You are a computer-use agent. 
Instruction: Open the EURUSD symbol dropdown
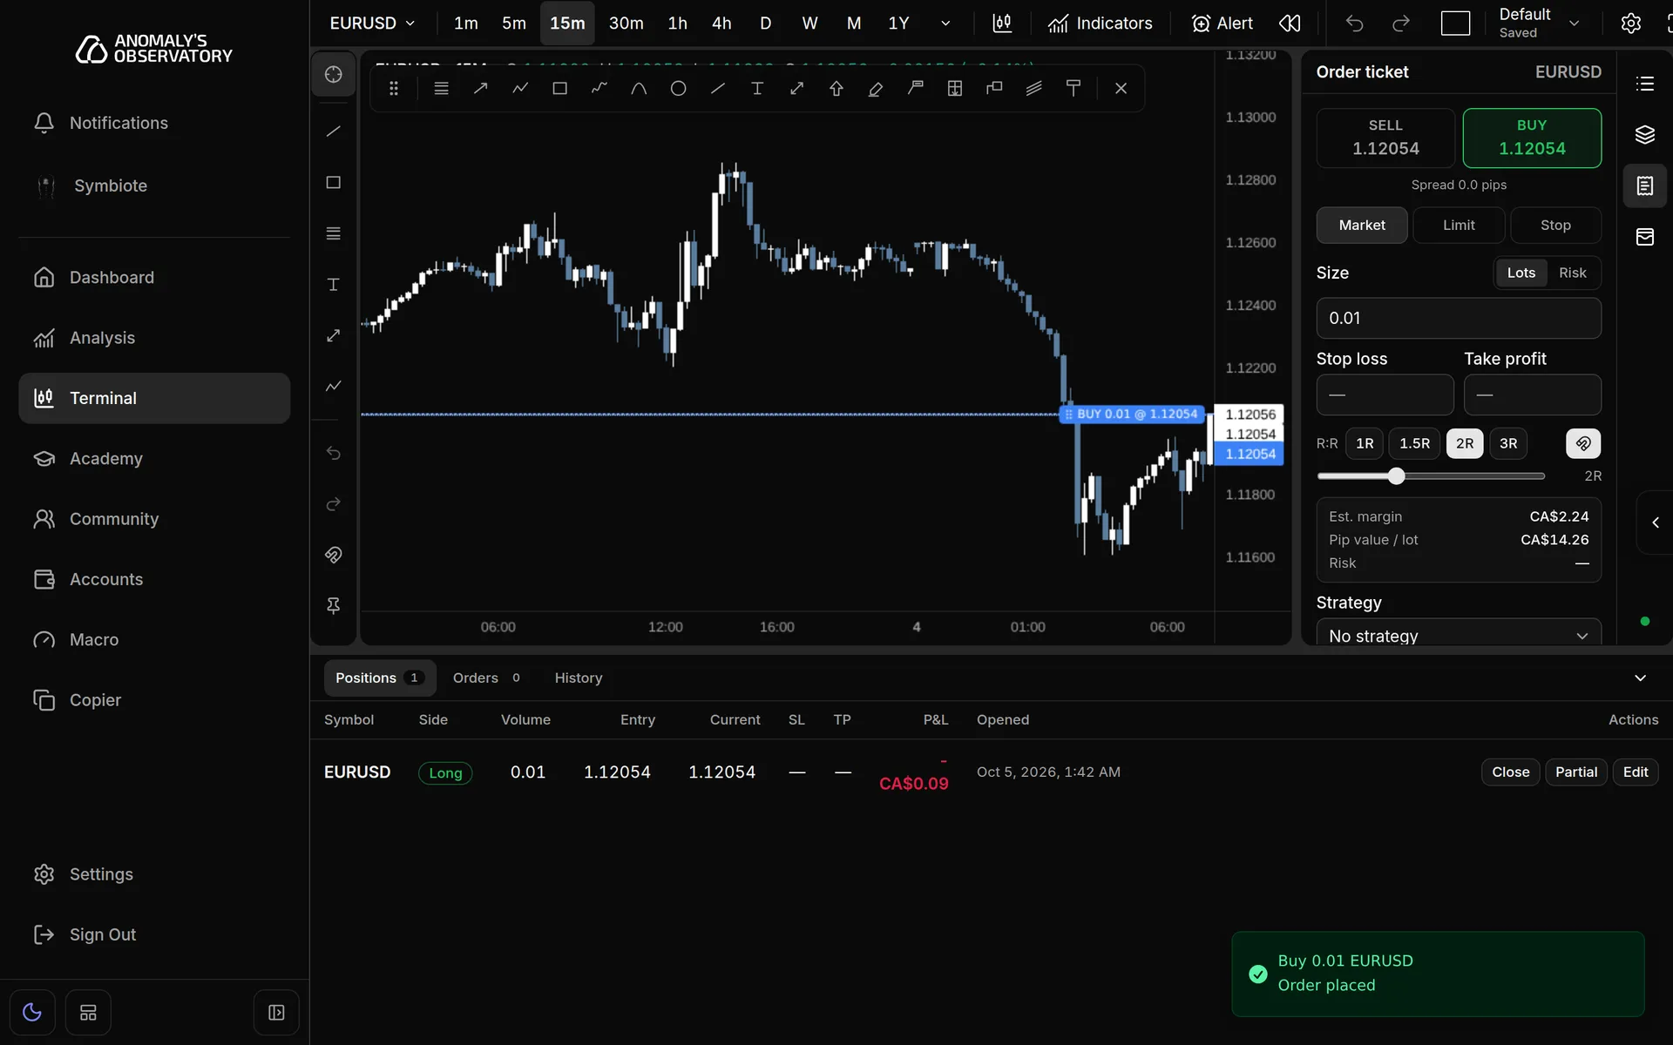pos(372,24)
